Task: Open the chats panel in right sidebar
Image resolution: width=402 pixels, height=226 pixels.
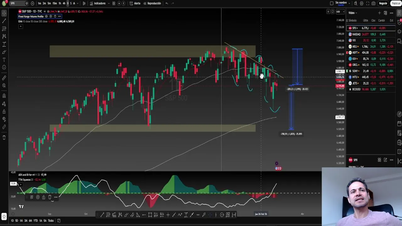Action: [x=399, y=41]
